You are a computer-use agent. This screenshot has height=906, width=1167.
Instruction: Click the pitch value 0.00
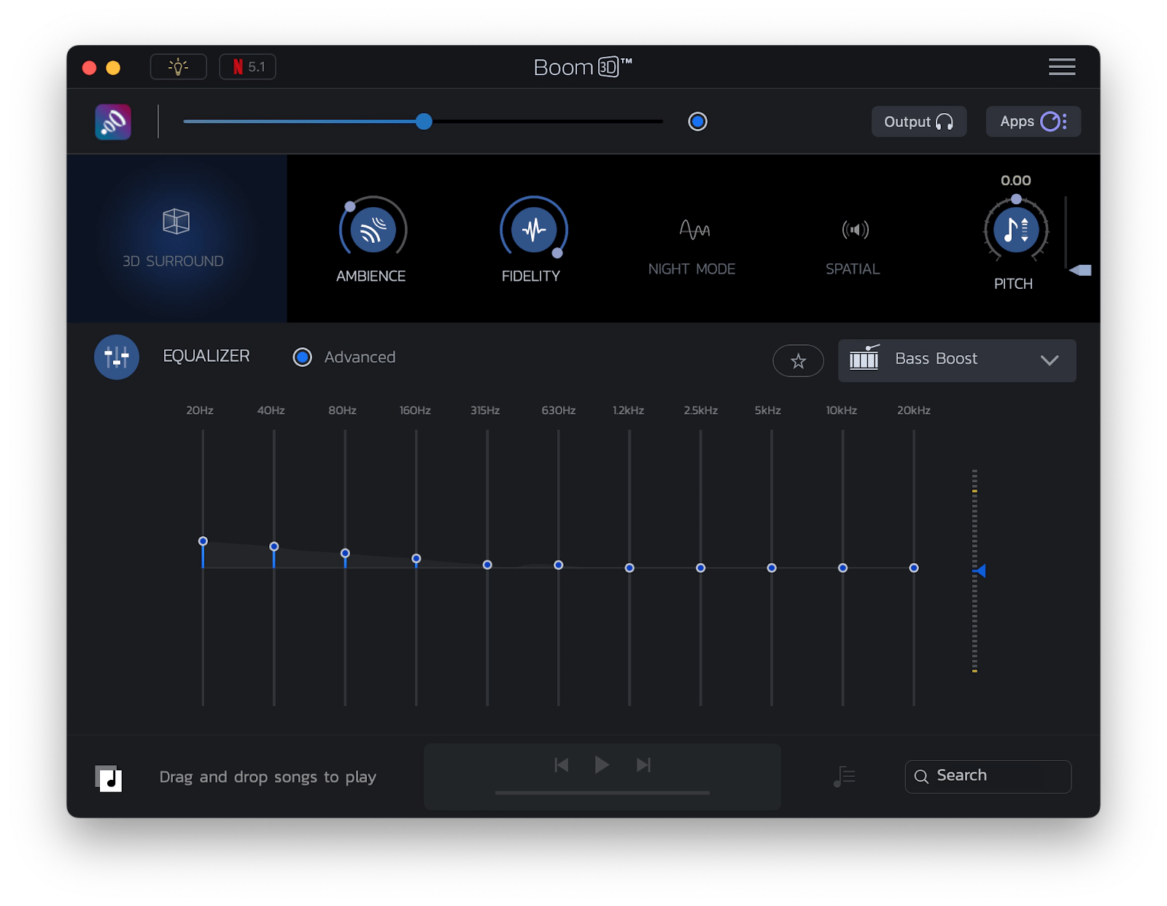tap(1015, 180)
